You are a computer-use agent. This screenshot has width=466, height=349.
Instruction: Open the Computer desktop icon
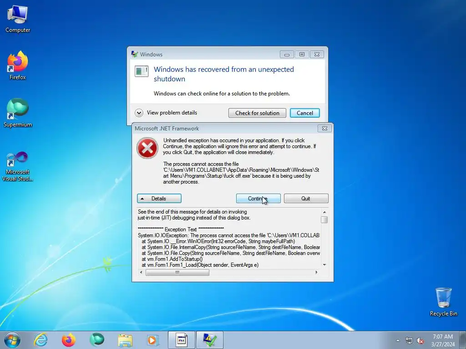pyautogui.click(x=18, y=19)
